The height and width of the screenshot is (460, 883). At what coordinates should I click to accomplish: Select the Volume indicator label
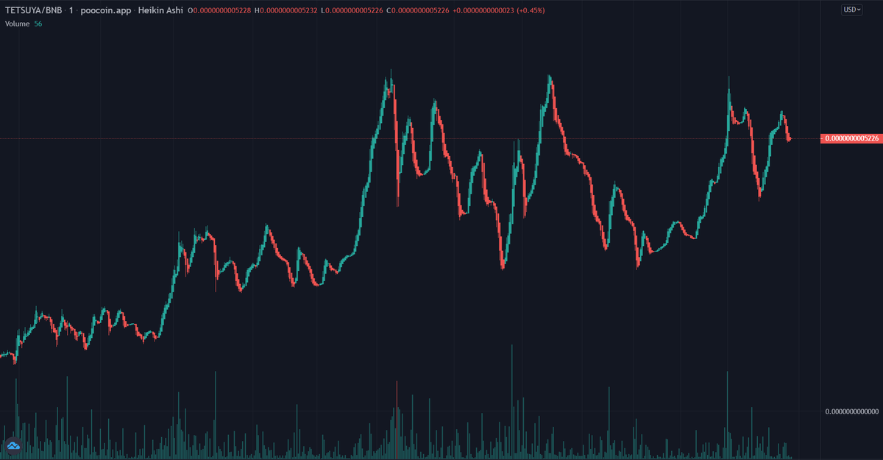point(18,24)
